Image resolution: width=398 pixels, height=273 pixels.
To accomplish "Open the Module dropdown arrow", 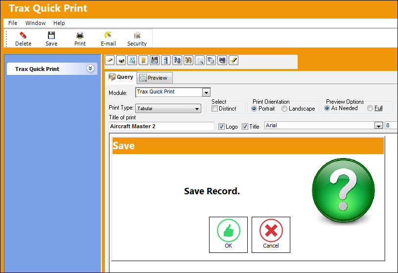I will tap(207, 92).
